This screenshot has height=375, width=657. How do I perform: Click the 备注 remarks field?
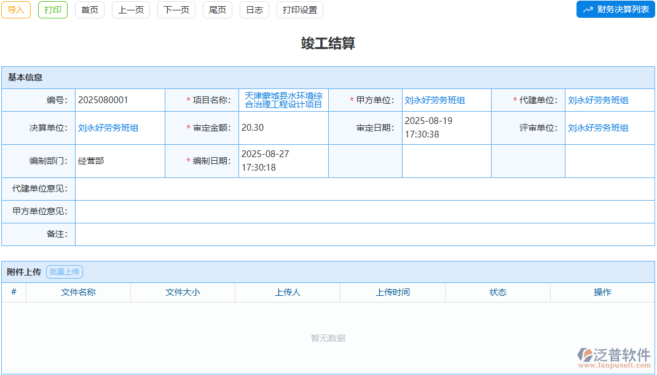point(246,234)
